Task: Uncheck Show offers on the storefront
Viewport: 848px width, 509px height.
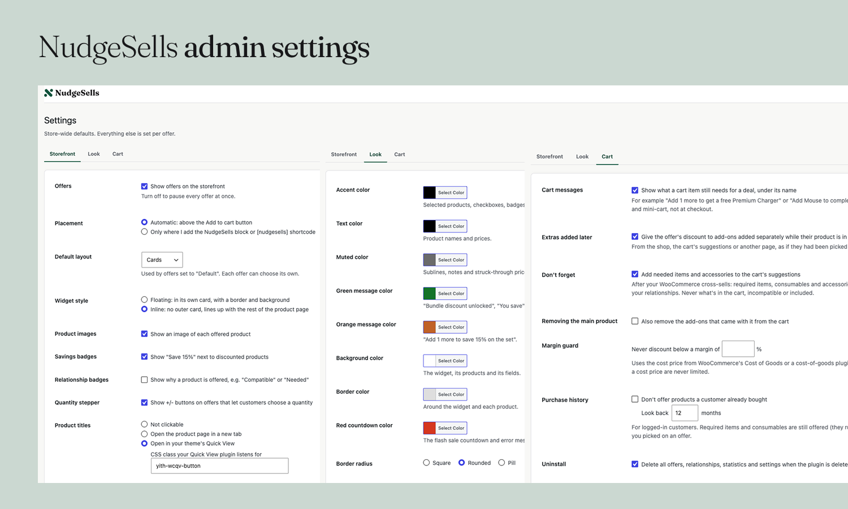Action: pos(145,186)
